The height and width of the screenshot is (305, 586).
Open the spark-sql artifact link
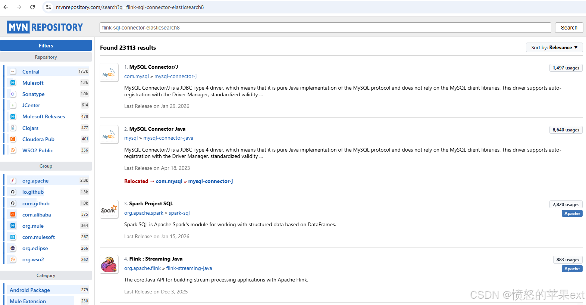(x=179, y=213)
